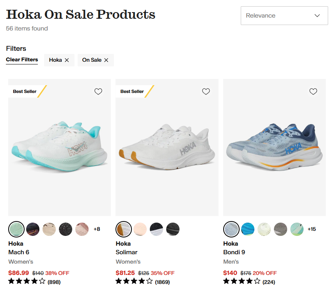Select bright blue swatch for Bondi 9
Image resolution: width=334 pixels, height=289 pixels.
coord(248,229)
